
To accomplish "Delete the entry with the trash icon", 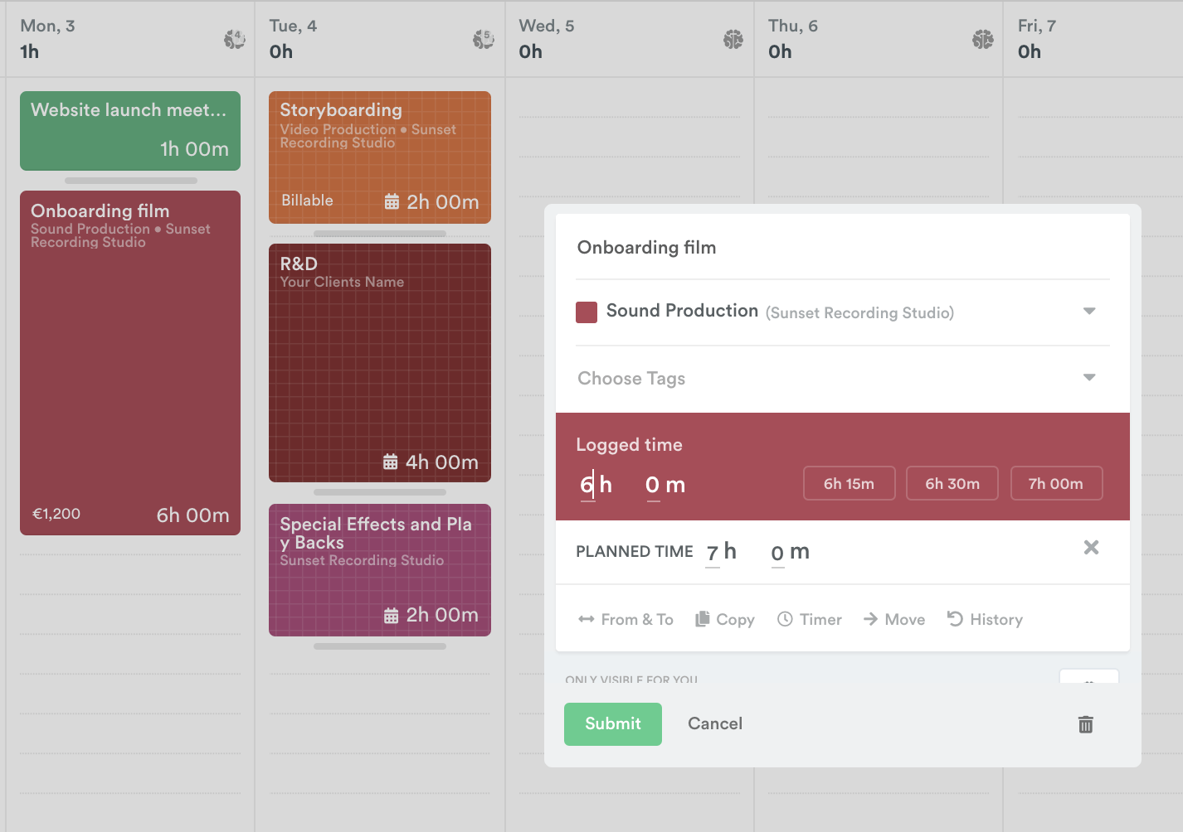I will coord(1085,724).
